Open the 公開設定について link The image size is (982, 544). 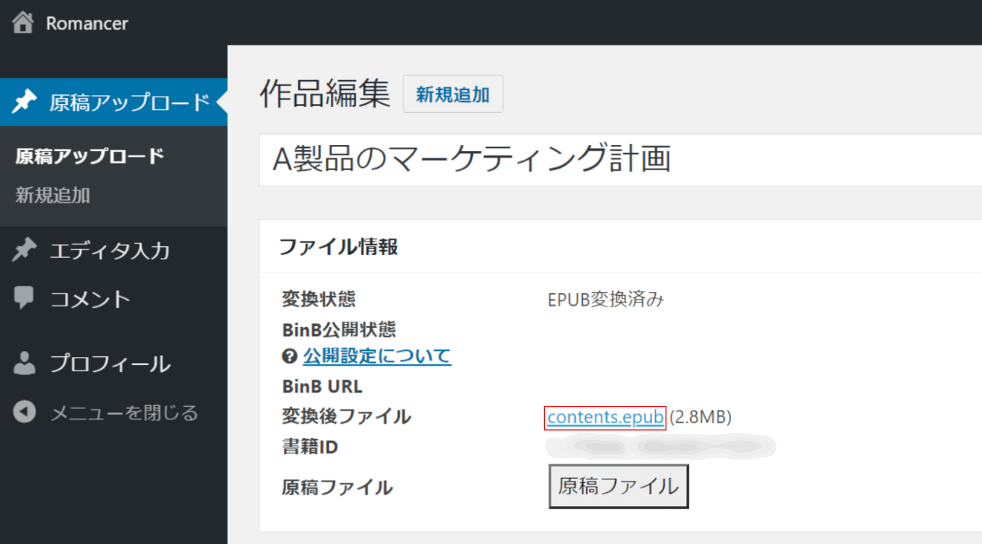tap(377, 356)
